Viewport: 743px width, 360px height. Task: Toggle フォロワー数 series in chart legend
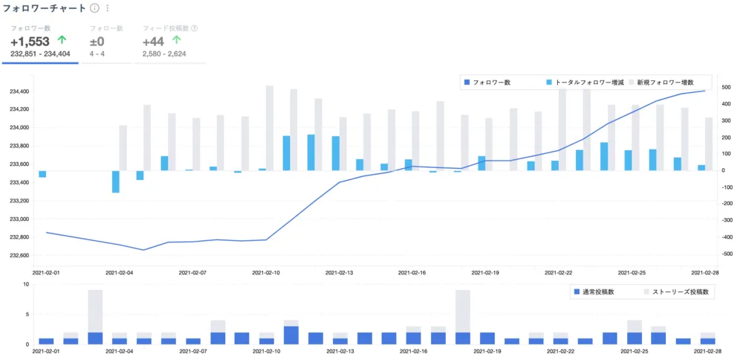click(x=491, y=82)
